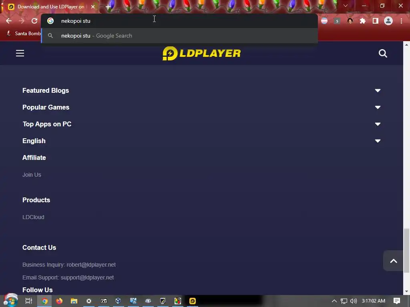
Task: Click the back-to-top chevron button
Action: point(393,261)
